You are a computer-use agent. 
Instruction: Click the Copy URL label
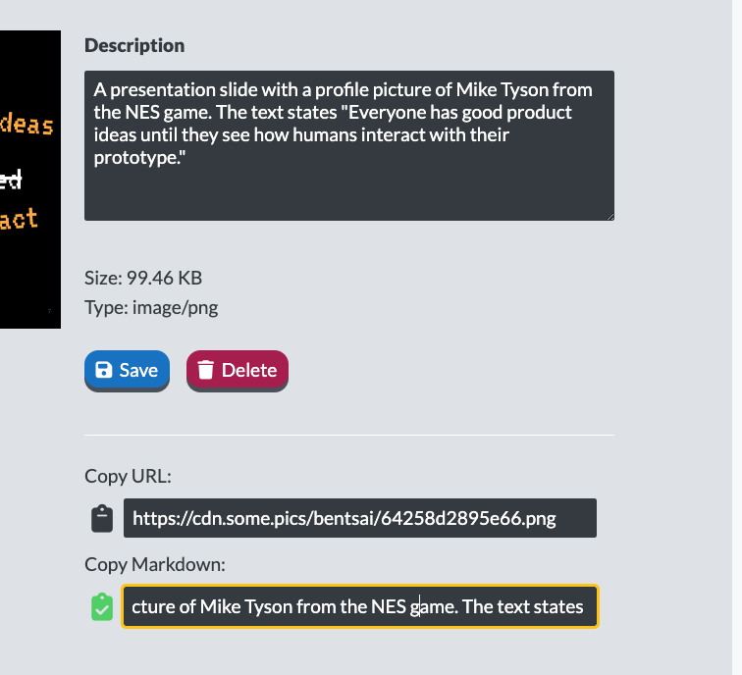pos(128,476)
